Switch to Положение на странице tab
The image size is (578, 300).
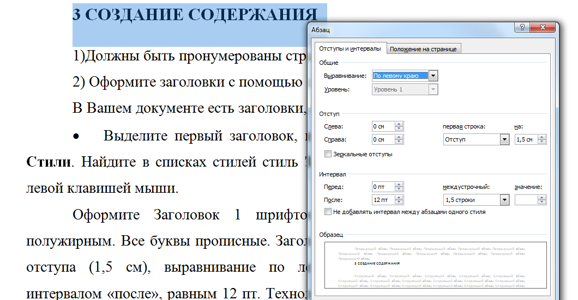424,49
